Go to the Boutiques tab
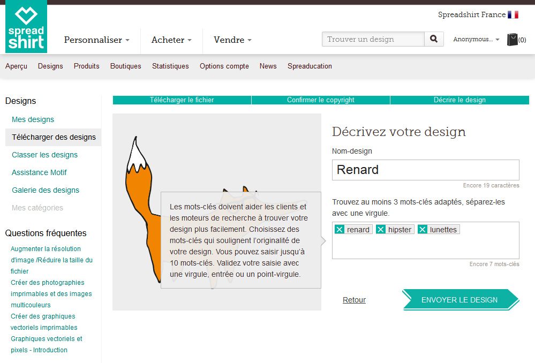Screen dimensions: 535x363 click(x=126, y=66)
